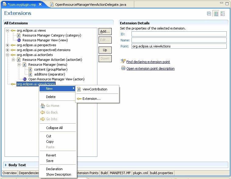Select the Resource Manager View (view) row
Viewport: 231px width, 179px height.
coord(45,40)
